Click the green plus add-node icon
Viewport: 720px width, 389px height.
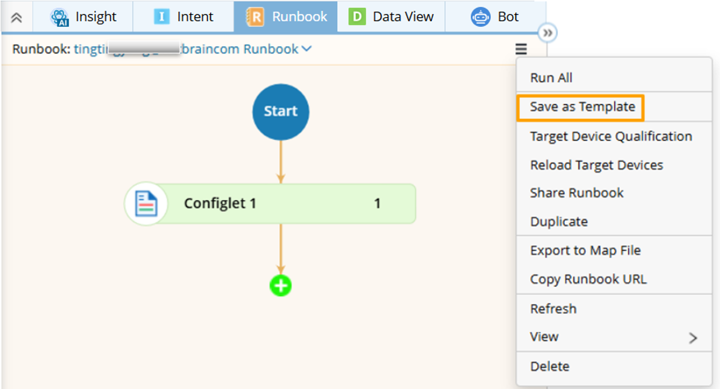coord(280,285)
